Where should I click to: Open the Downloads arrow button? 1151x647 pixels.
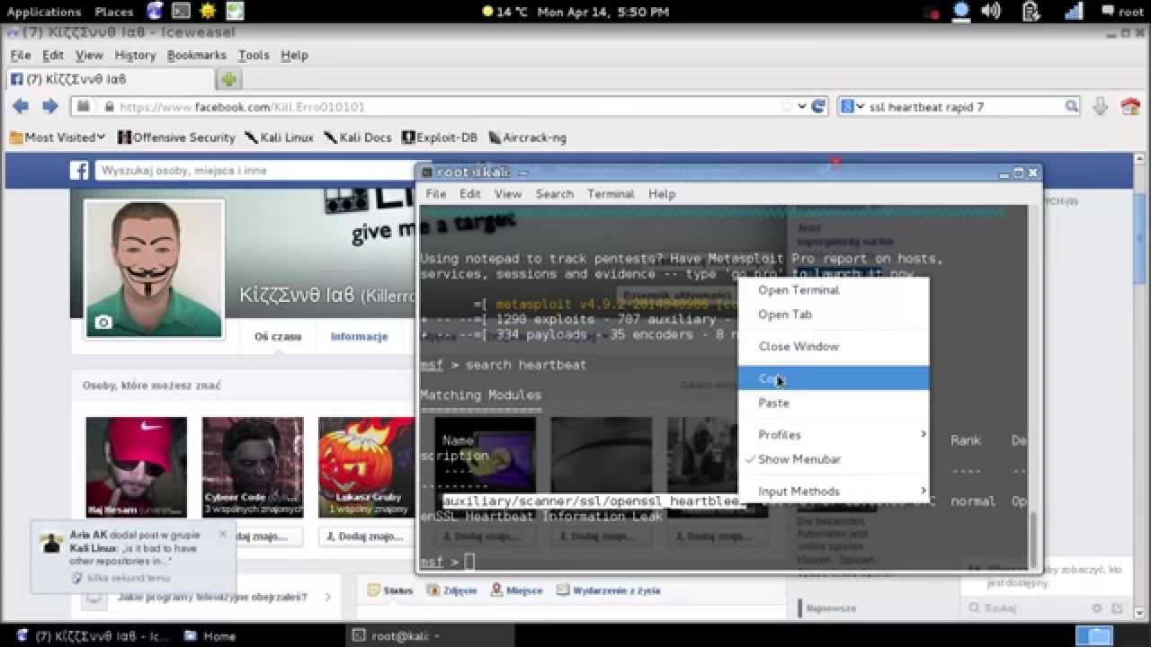tap(1100, 106)
